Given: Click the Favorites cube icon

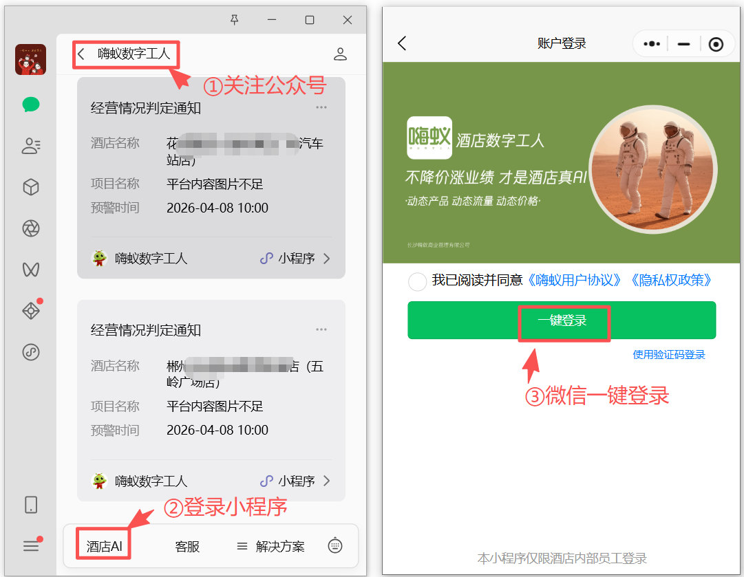Looking at the screenshot, I should 31,187.
